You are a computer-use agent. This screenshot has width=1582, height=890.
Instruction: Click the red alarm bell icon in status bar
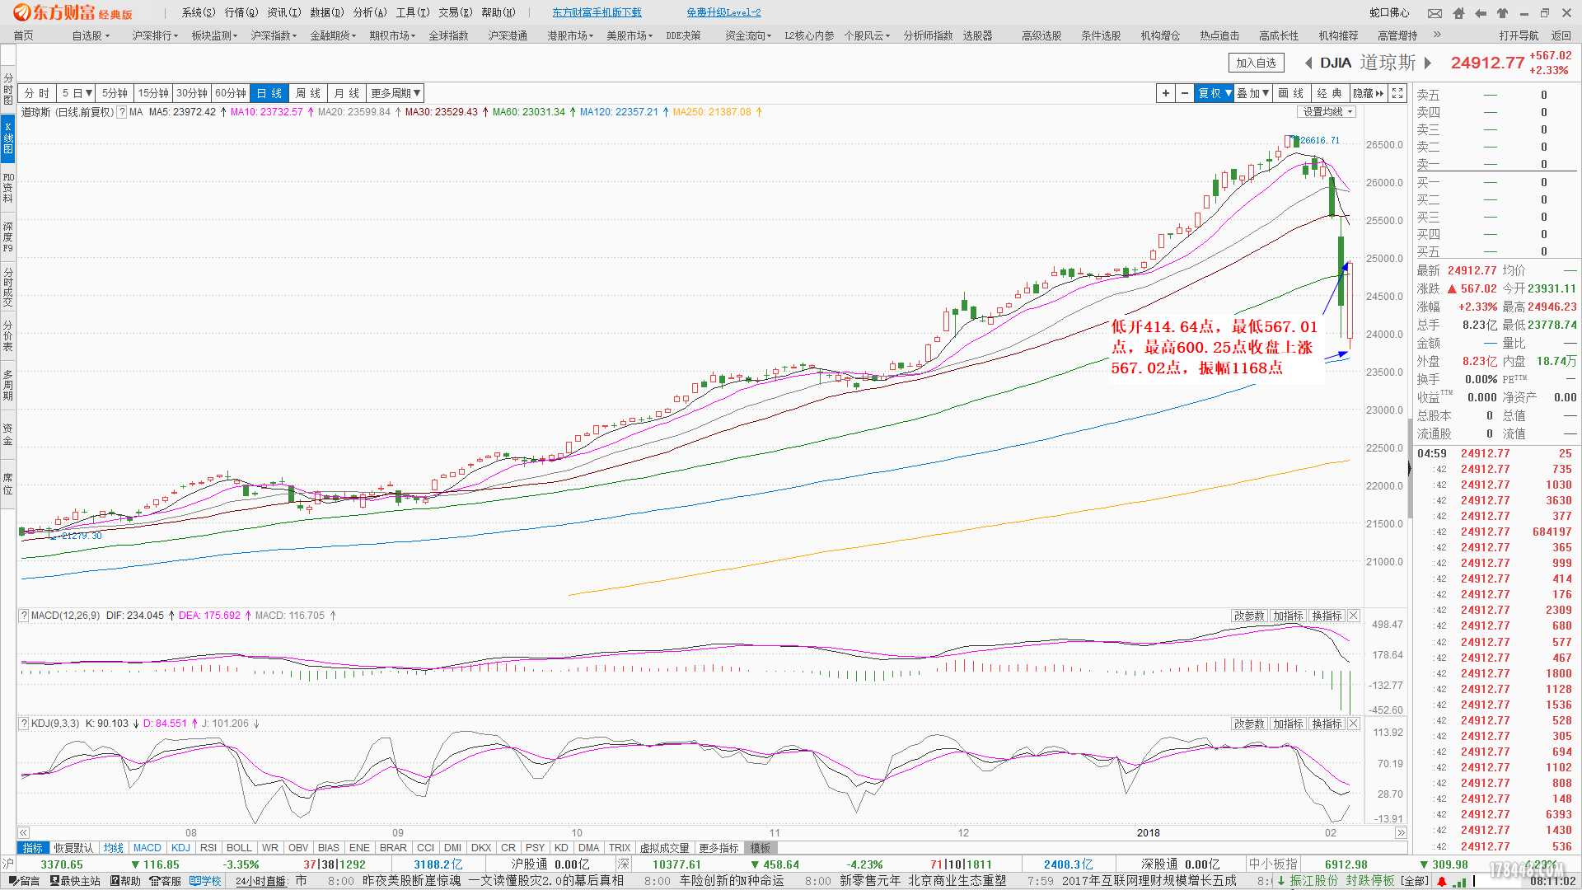click(1441, 881)
